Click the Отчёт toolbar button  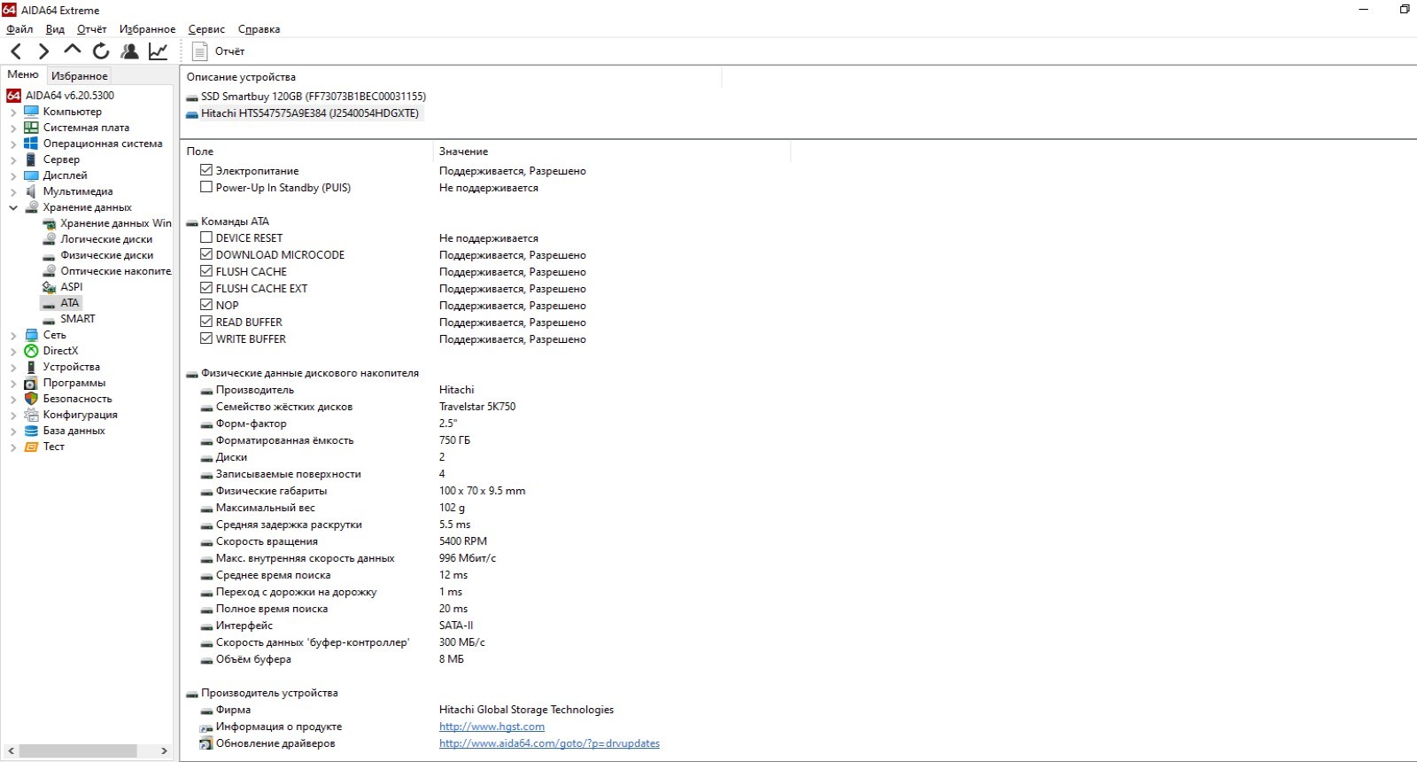(219, 51)
